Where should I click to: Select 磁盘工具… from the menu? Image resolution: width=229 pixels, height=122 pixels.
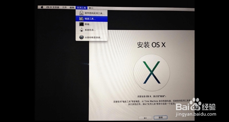(x=92, y=19)
